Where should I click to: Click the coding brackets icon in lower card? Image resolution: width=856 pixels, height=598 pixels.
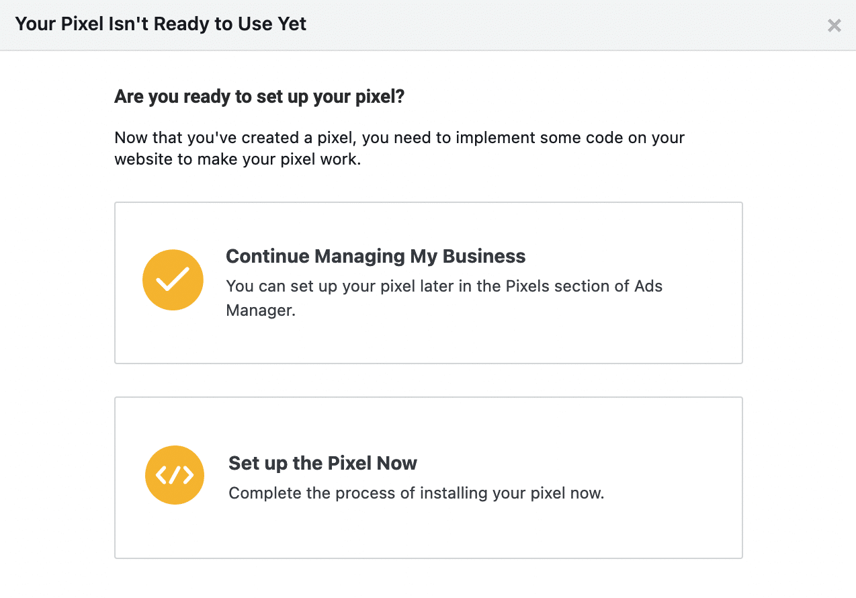(175, 475)
